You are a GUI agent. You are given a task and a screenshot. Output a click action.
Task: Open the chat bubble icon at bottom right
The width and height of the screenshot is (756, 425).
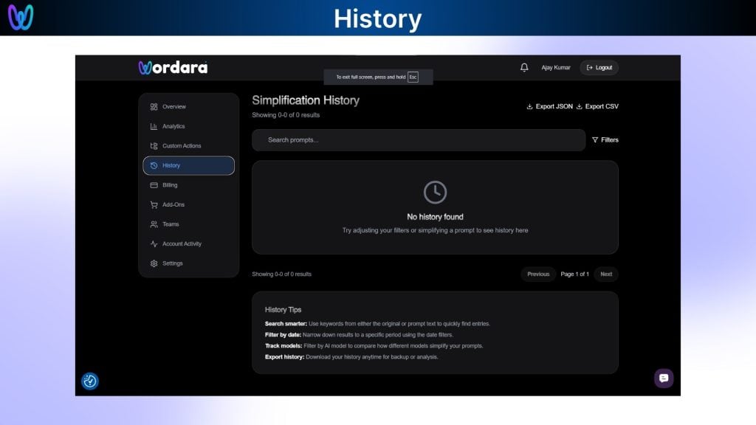[663, 378]
